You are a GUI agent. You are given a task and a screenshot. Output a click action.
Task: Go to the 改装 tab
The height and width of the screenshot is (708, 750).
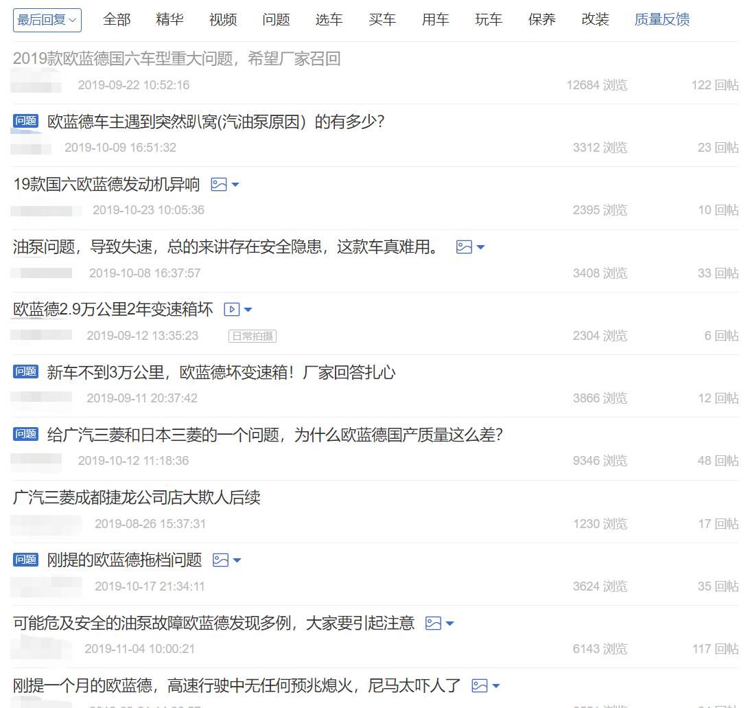[595, 20]
